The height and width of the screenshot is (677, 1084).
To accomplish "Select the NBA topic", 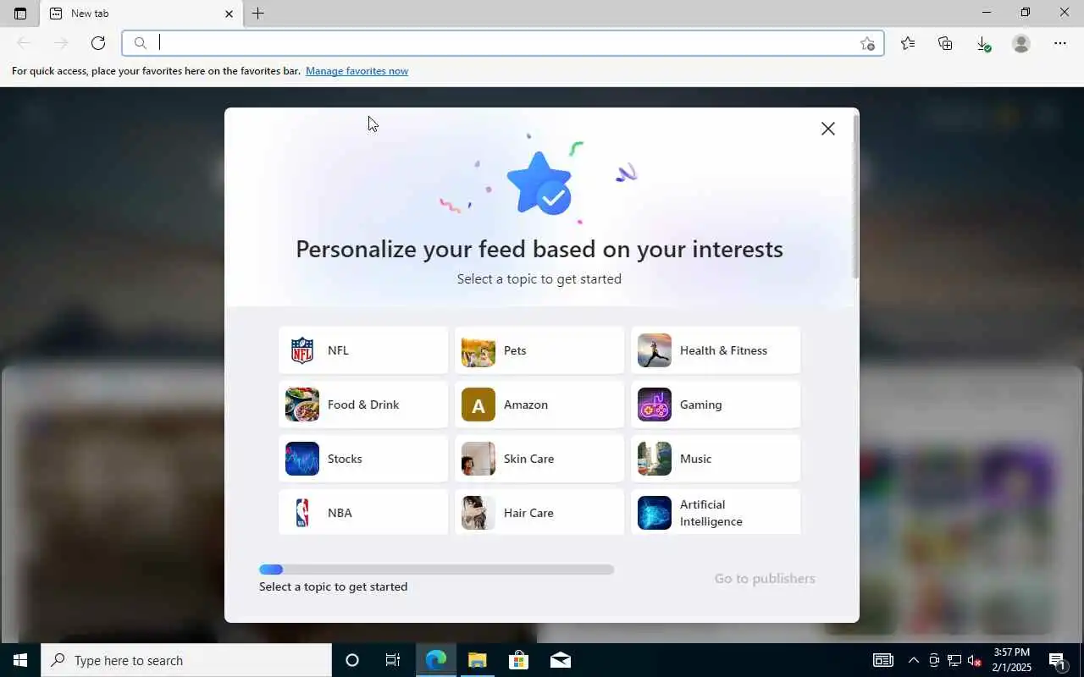I will pos(363,512).
